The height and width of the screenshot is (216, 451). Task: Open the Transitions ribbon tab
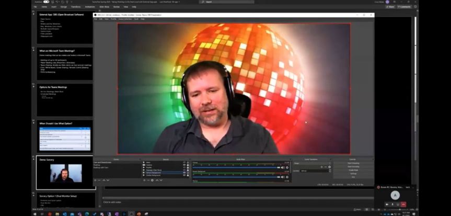76,7
